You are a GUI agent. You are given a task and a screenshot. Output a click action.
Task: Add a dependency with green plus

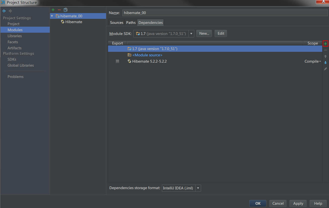coord(326,44)
